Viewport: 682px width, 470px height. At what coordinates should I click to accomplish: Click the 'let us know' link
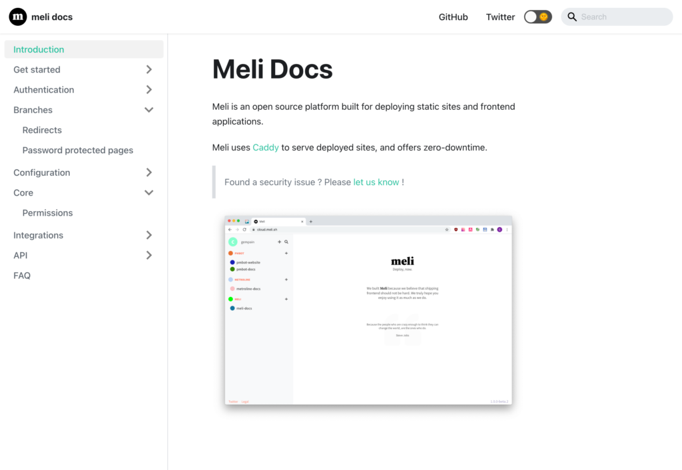point(376,182)
